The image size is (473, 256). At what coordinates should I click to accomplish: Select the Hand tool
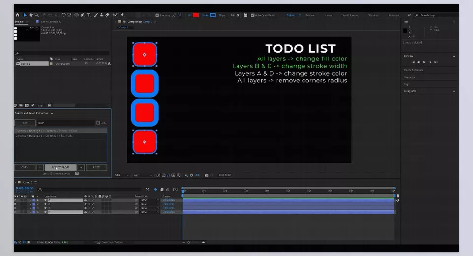31,15
